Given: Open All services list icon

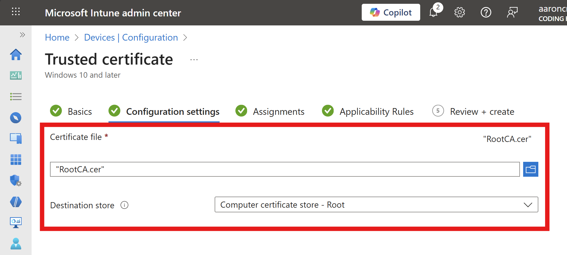Looking at the screenshot, I should click(x=16, y=97).
